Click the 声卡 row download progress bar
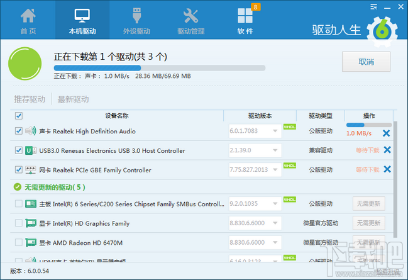 [369, 125]
